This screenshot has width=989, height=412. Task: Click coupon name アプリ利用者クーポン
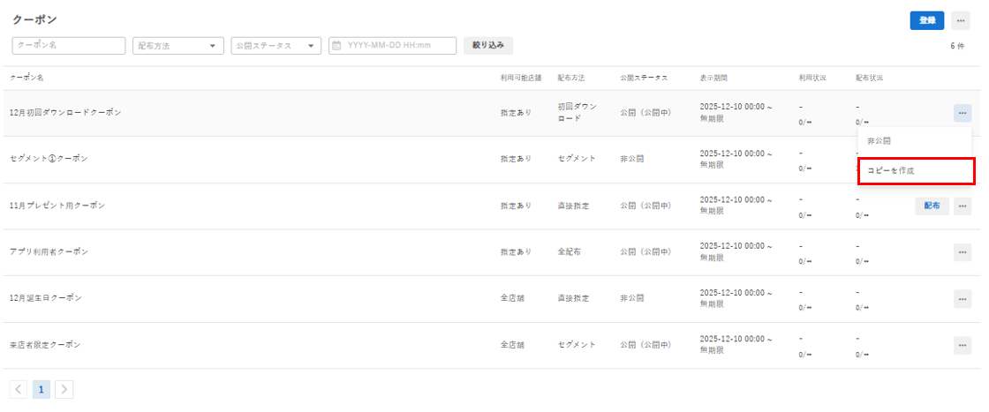(x=49, y=251)
